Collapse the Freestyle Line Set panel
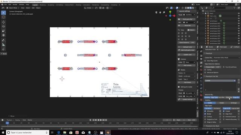The width and height of the screenshot is (241, 135). pos(212,76)
